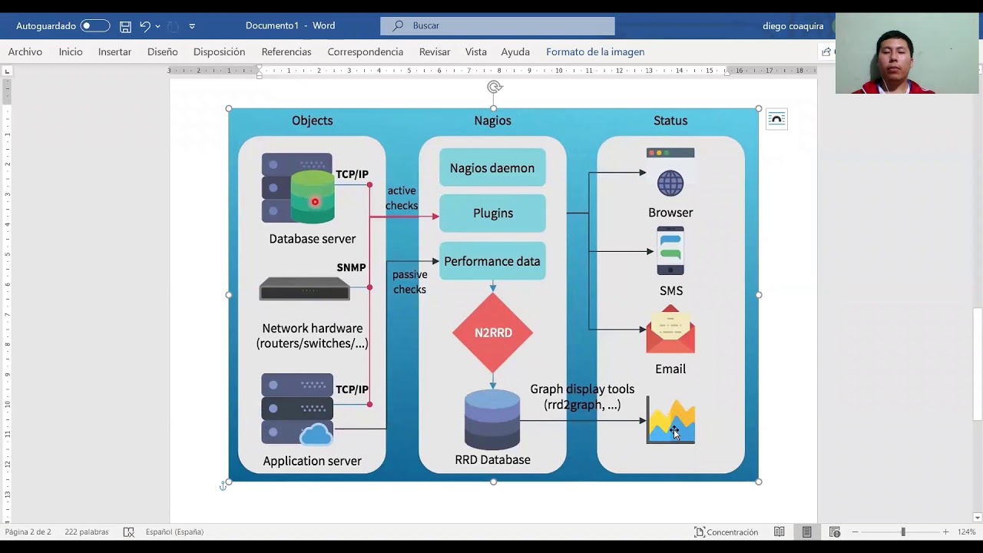Toggle the Autoguardado switch
The width and height of the screenshot is (983, 553).
click(95, 26)
